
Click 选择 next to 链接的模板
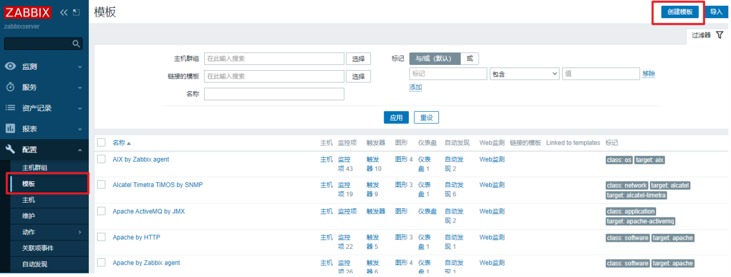(359, 76)
